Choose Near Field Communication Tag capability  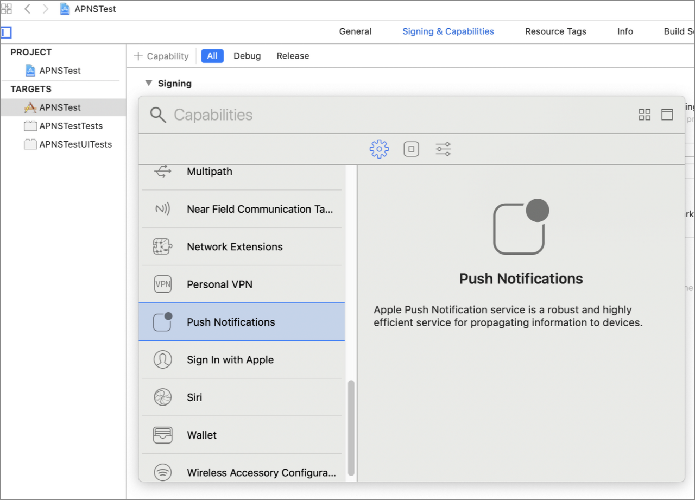(x=242, y=209)
